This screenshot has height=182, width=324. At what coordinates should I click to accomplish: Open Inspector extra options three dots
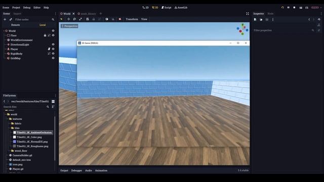(273, 19)
